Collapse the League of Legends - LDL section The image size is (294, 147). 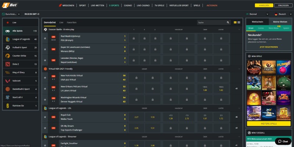coord(239,108)
